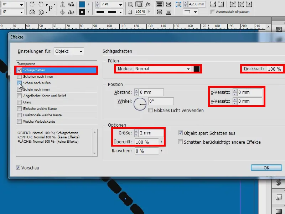Click the x-Versatz stepper arrows
The height and width of the screenshot is (214, 285).
pyautogui.click(x=234, y=92)
